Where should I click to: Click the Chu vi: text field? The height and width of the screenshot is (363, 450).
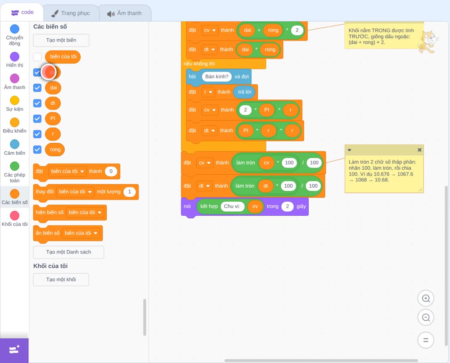pos(232,206)
